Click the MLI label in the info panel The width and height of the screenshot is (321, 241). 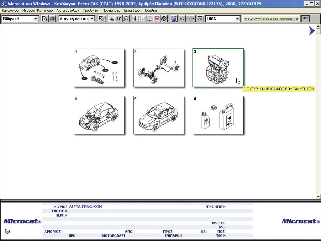coord(223,227)
